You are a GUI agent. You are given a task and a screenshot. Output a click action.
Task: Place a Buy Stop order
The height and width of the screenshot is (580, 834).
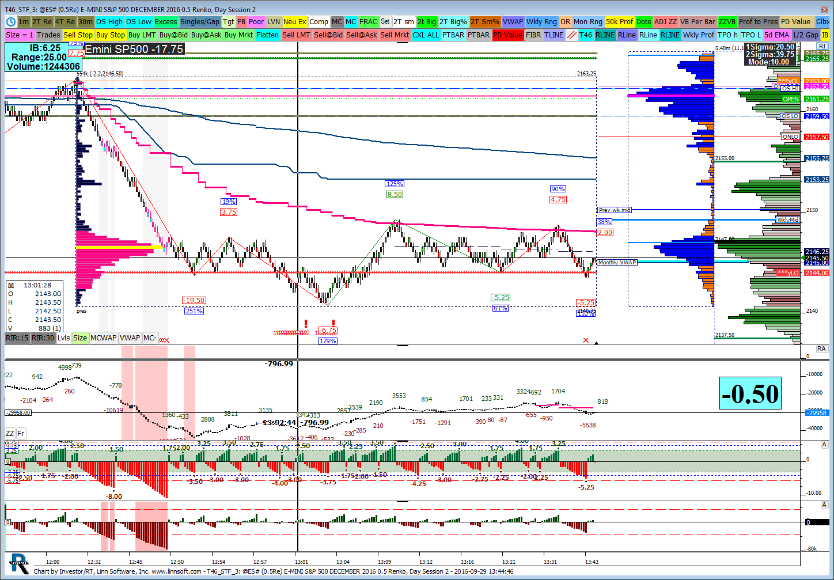coord(111,35)
